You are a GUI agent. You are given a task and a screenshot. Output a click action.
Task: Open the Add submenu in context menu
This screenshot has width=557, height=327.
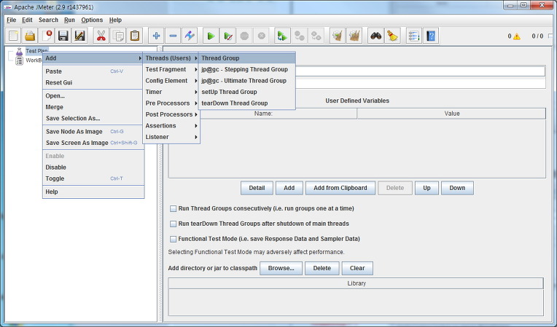tap(93, 58)
